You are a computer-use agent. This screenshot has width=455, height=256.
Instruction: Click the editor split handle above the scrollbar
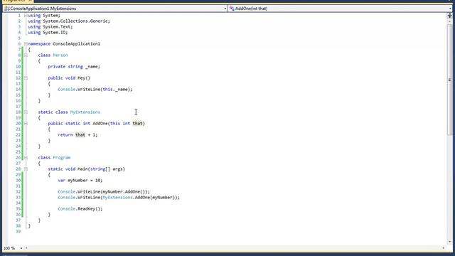(449, 16)
